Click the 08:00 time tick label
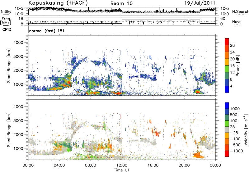The height and width of the screenshot is (172, 249). [x=90, y=165]
